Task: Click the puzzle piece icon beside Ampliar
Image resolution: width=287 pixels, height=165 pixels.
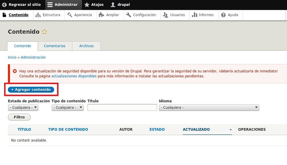Action: tap(102, 15)
